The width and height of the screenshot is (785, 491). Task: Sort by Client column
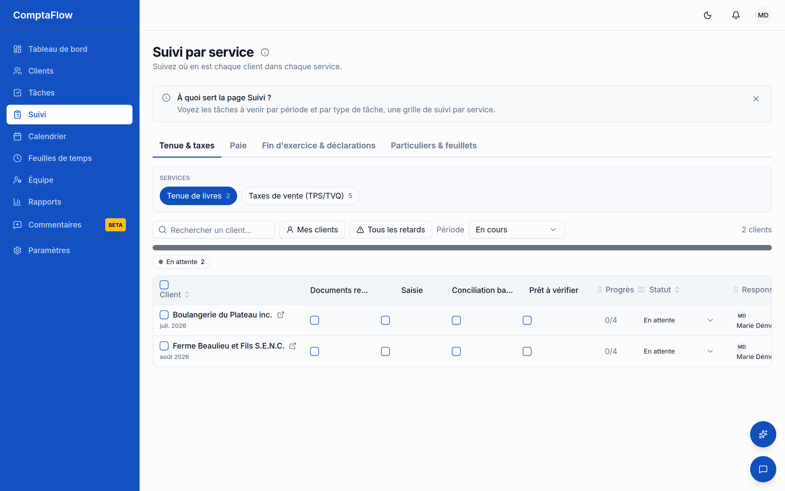coord(174,295)
